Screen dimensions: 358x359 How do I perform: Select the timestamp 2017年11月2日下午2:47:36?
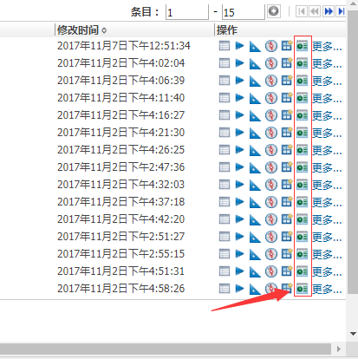pyautogui.click(x=120, y=167)
